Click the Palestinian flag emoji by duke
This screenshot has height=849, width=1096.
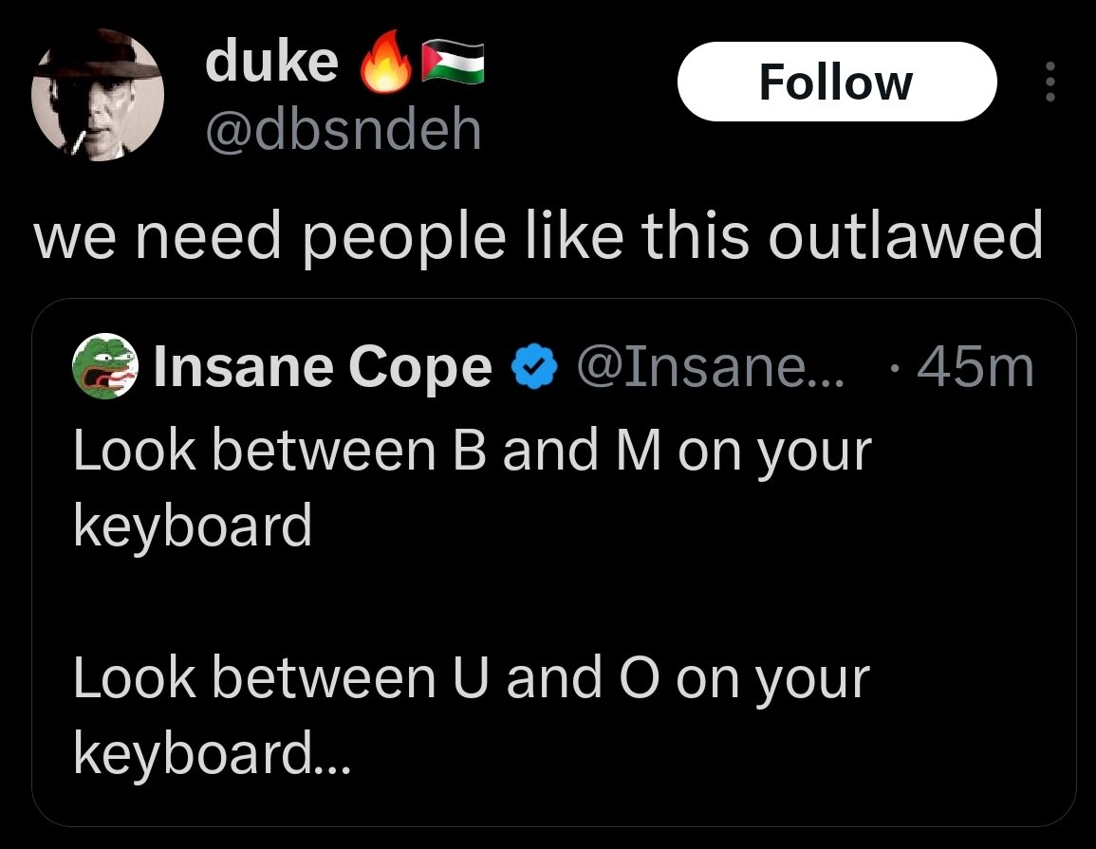pyautogui.click(x=453, y=63)
